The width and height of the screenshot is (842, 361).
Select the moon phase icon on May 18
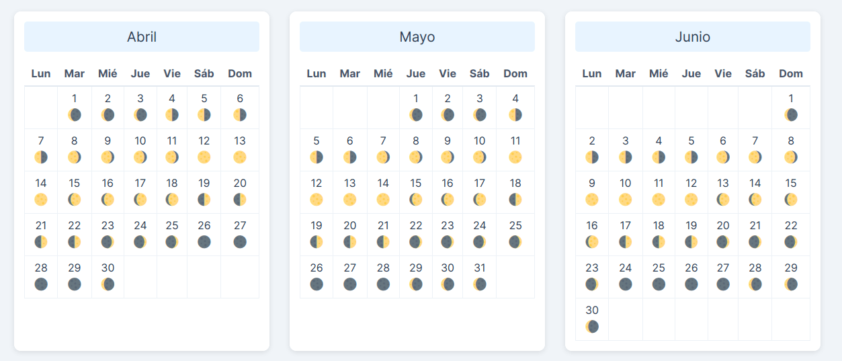tap(515, 200)
